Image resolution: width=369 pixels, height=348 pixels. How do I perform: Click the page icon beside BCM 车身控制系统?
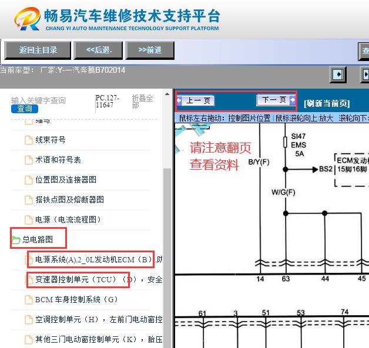[29, 300]
